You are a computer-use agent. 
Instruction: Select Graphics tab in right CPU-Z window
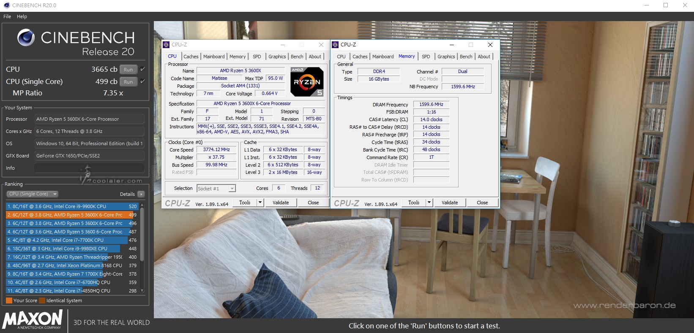pos(446,57)
